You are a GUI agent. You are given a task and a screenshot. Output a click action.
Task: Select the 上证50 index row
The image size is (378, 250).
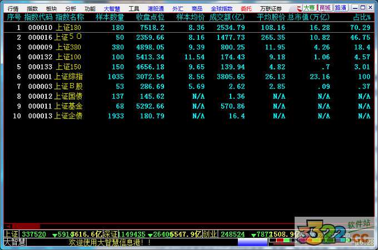[x=189, y=37]
